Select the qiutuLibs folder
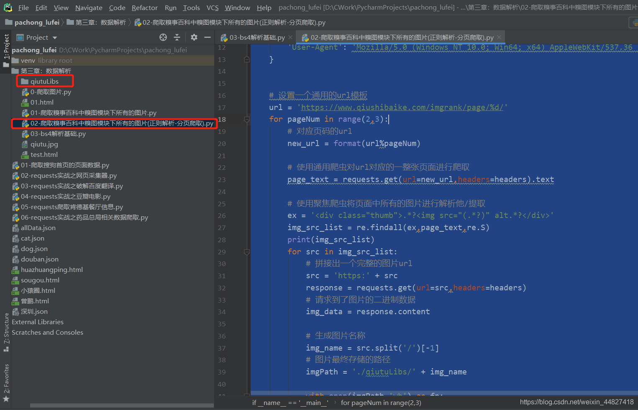The height and width of the screenshot is (410, 638). 44,81
